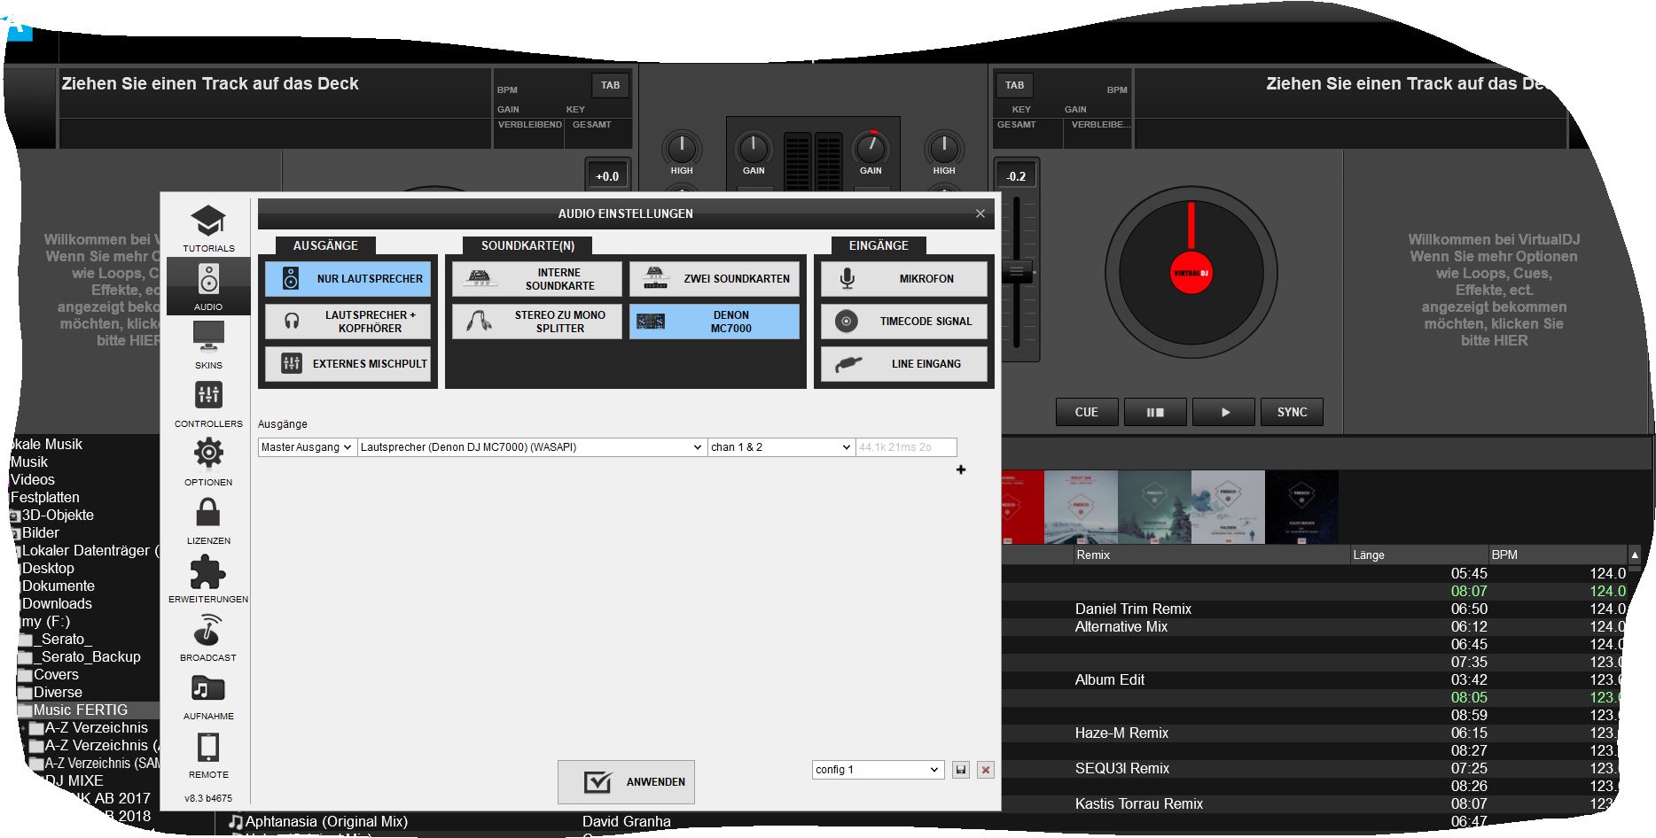1656x838 pixels.
Task: Click the right deck pitch fader
Action: (1017, 272)
